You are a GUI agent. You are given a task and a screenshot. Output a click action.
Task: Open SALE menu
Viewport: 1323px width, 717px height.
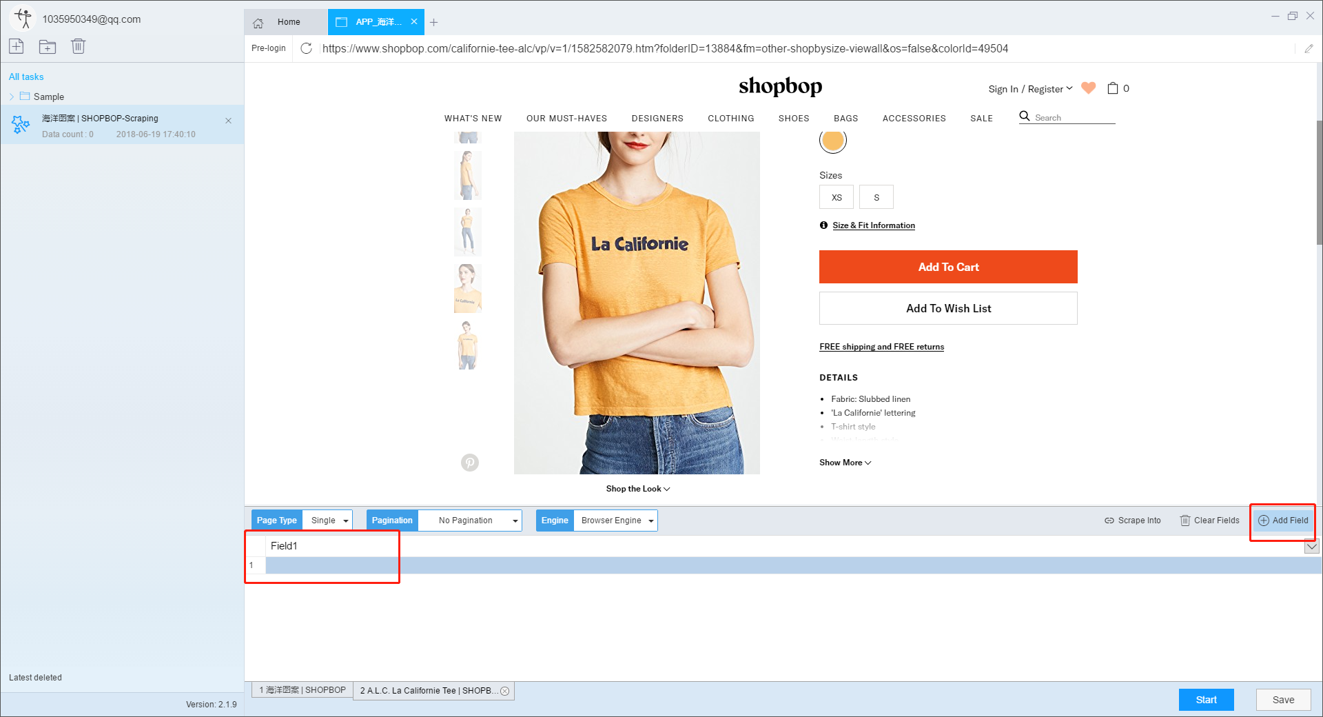pos(982,119)
